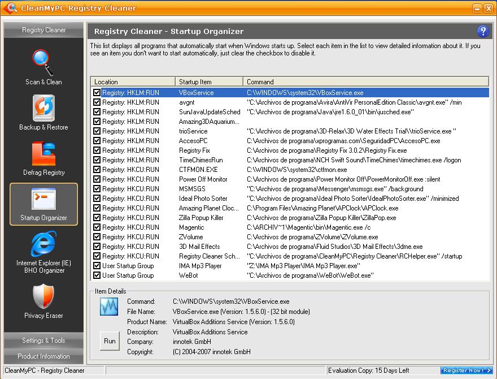Uncheck the IMA Mp3 Player checkbox
Screen dimensions: 497x379
97,266
